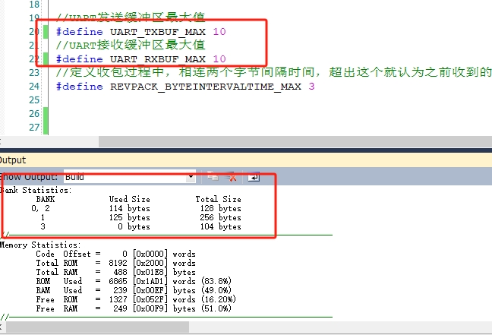Viewport: 492px width, 335px height.
Task: Click the Memory Statistics heading
Action: tap(40, 245)
